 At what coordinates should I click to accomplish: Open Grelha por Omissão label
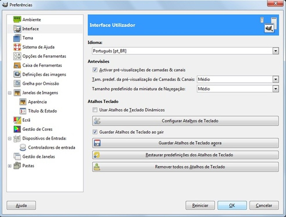tap(41, 83)
